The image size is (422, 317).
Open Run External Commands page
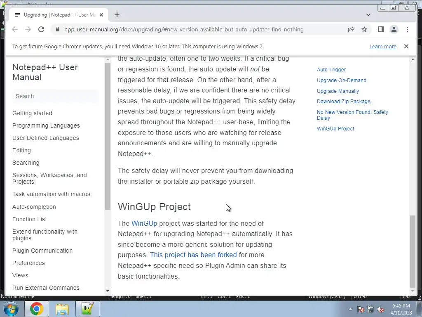46,288
